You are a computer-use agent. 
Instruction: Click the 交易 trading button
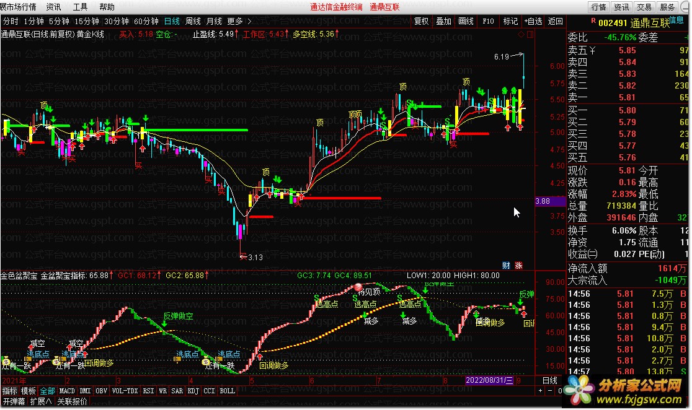644,7
